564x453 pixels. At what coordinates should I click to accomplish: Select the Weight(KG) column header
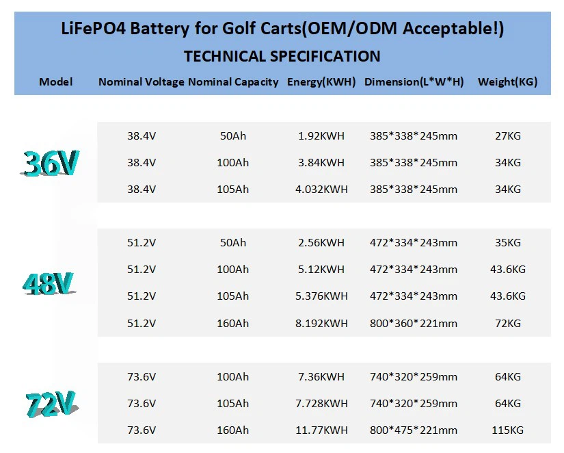pos(507,82)
